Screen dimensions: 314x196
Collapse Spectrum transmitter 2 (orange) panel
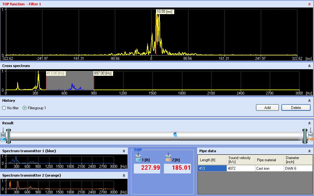pyautogui.click(x=124, y=175)
